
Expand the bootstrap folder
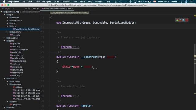pyautogui.click(x=4, y=38)
